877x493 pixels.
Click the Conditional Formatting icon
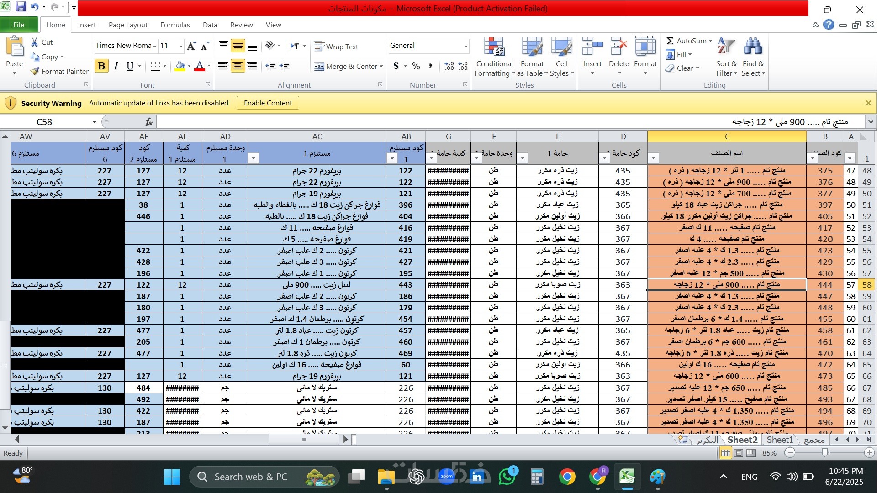494,47
